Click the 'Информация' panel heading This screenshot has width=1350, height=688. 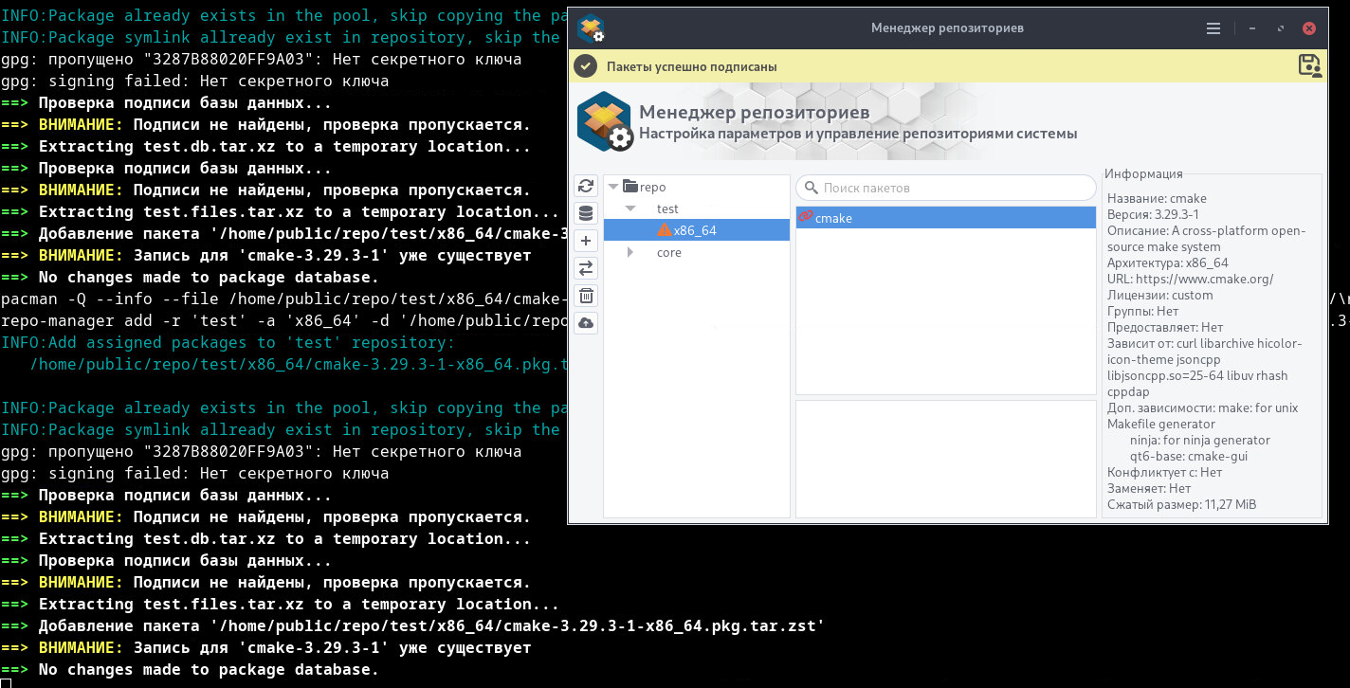1143,173
